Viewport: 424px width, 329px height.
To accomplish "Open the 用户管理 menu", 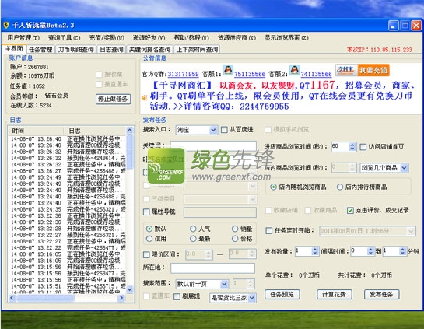I will [23, 38].
